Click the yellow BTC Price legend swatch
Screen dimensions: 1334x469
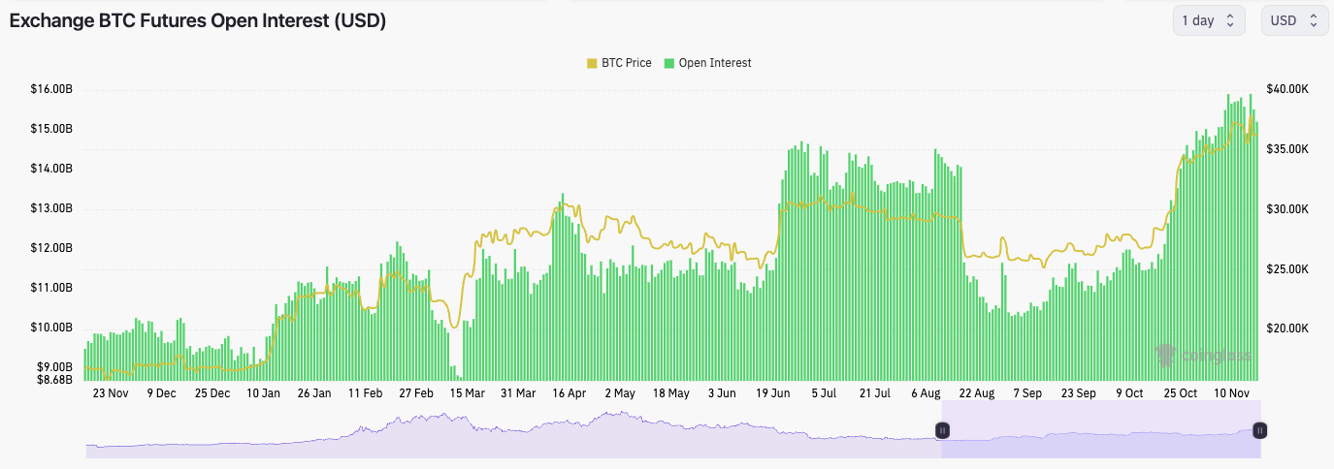(592, 63)
